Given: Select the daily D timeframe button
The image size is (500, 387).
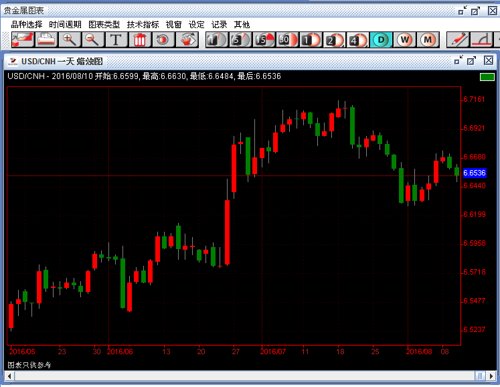Looking at the screenshot, I should click(x=381, y=40).
